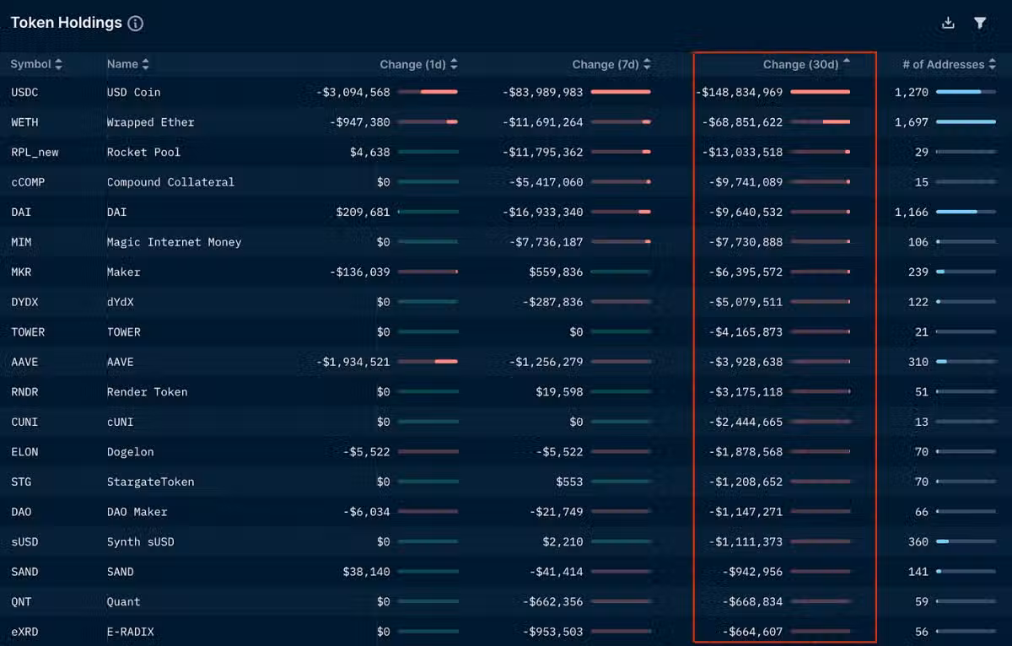
Task: Open the filter funnel icon
Action: 980,23
